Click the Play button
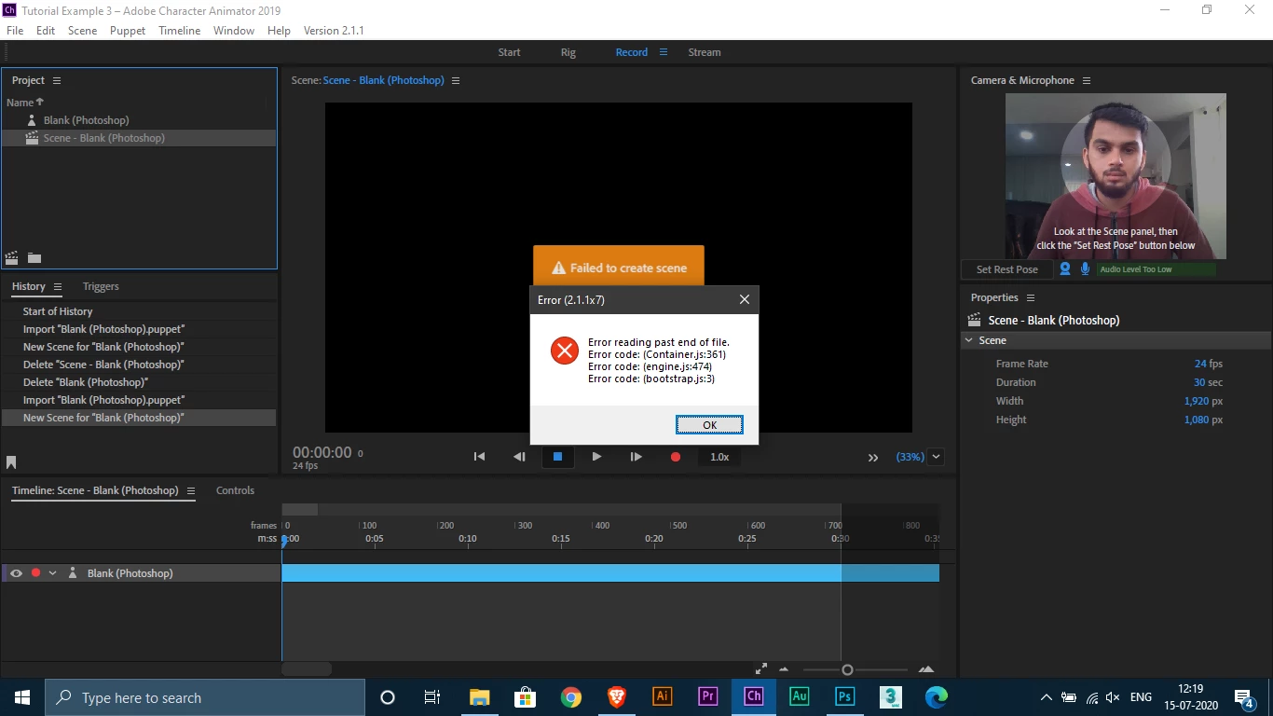 pyautogui.click(x=596, y=457)
